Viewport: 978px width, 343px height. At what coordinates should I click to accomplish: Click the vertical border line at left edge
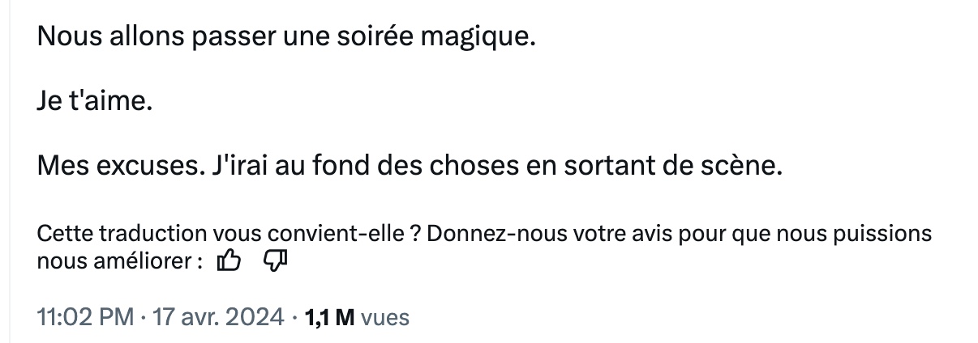coord(9,171)
